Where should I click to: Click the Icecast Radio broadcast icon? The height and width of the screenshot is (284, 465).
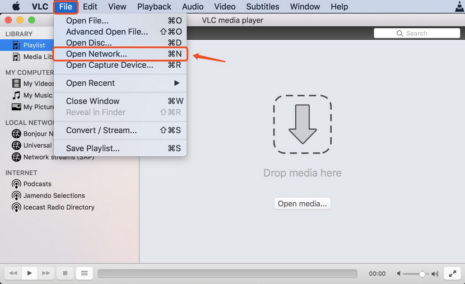(16, 207)
